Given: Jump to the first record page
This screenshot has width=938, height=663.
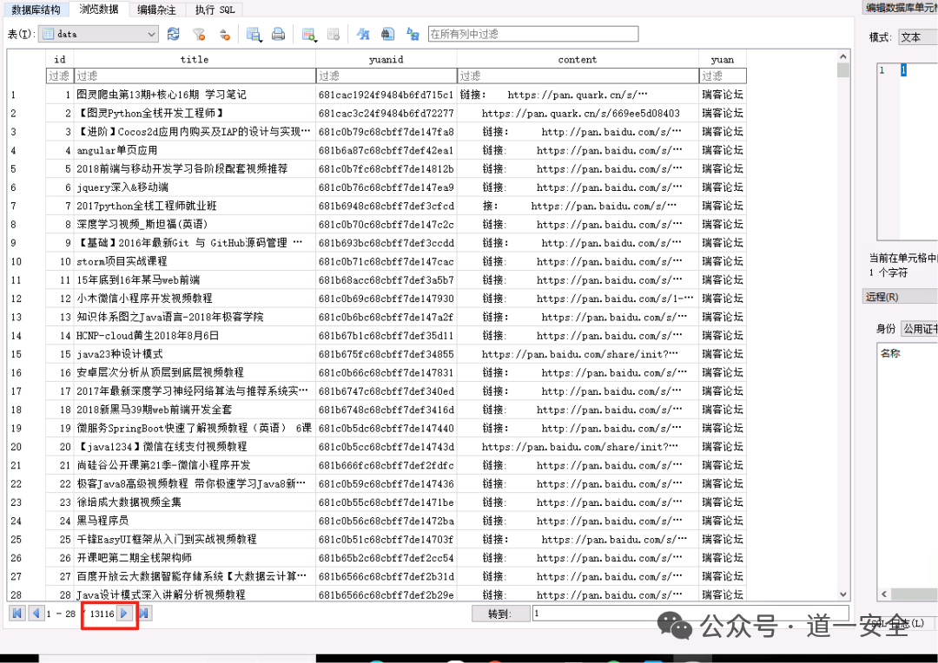Looking at the screenshot, I should tap(17, 614).
